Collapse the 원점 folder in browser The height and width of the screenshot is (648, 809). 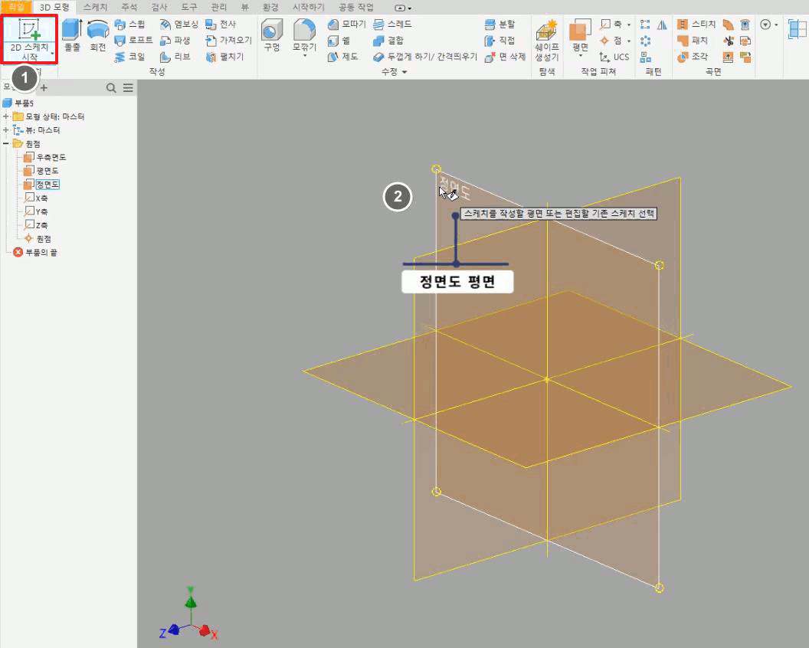click(6, 143)
